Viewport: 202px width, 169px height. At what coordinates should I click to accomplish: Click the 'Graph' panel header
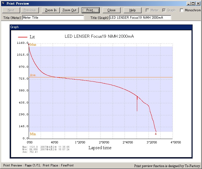101,27
